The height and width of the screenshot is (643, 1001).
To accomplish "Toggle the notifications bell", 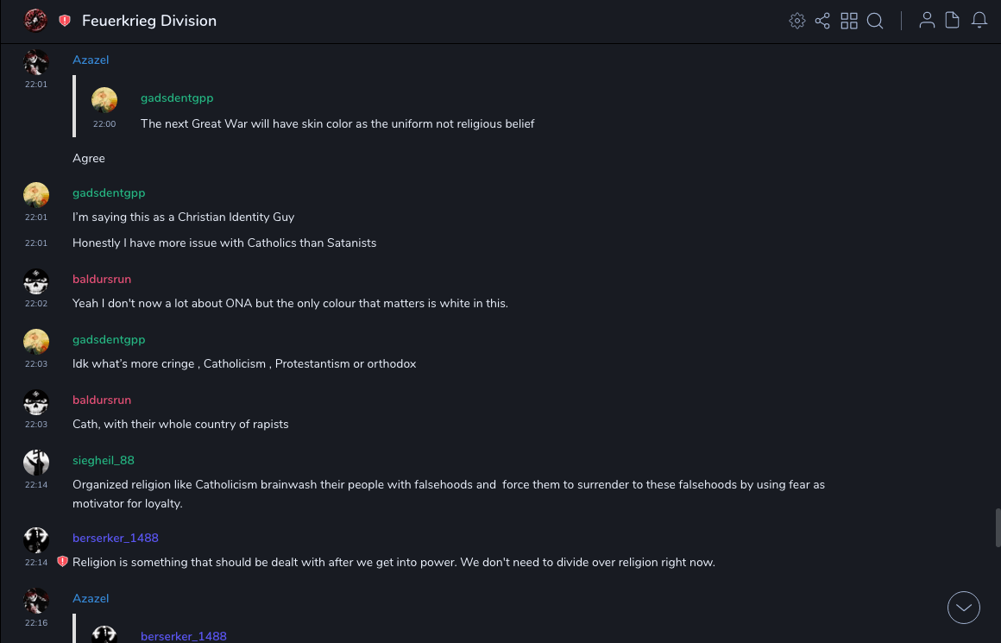I will pos(979,21).
